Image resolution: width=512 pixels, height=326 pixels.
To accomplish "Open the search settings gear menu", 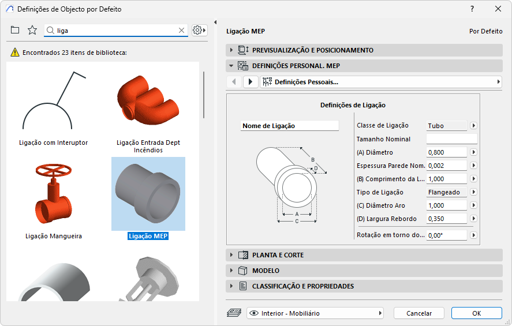I will (x=199, y=30).
